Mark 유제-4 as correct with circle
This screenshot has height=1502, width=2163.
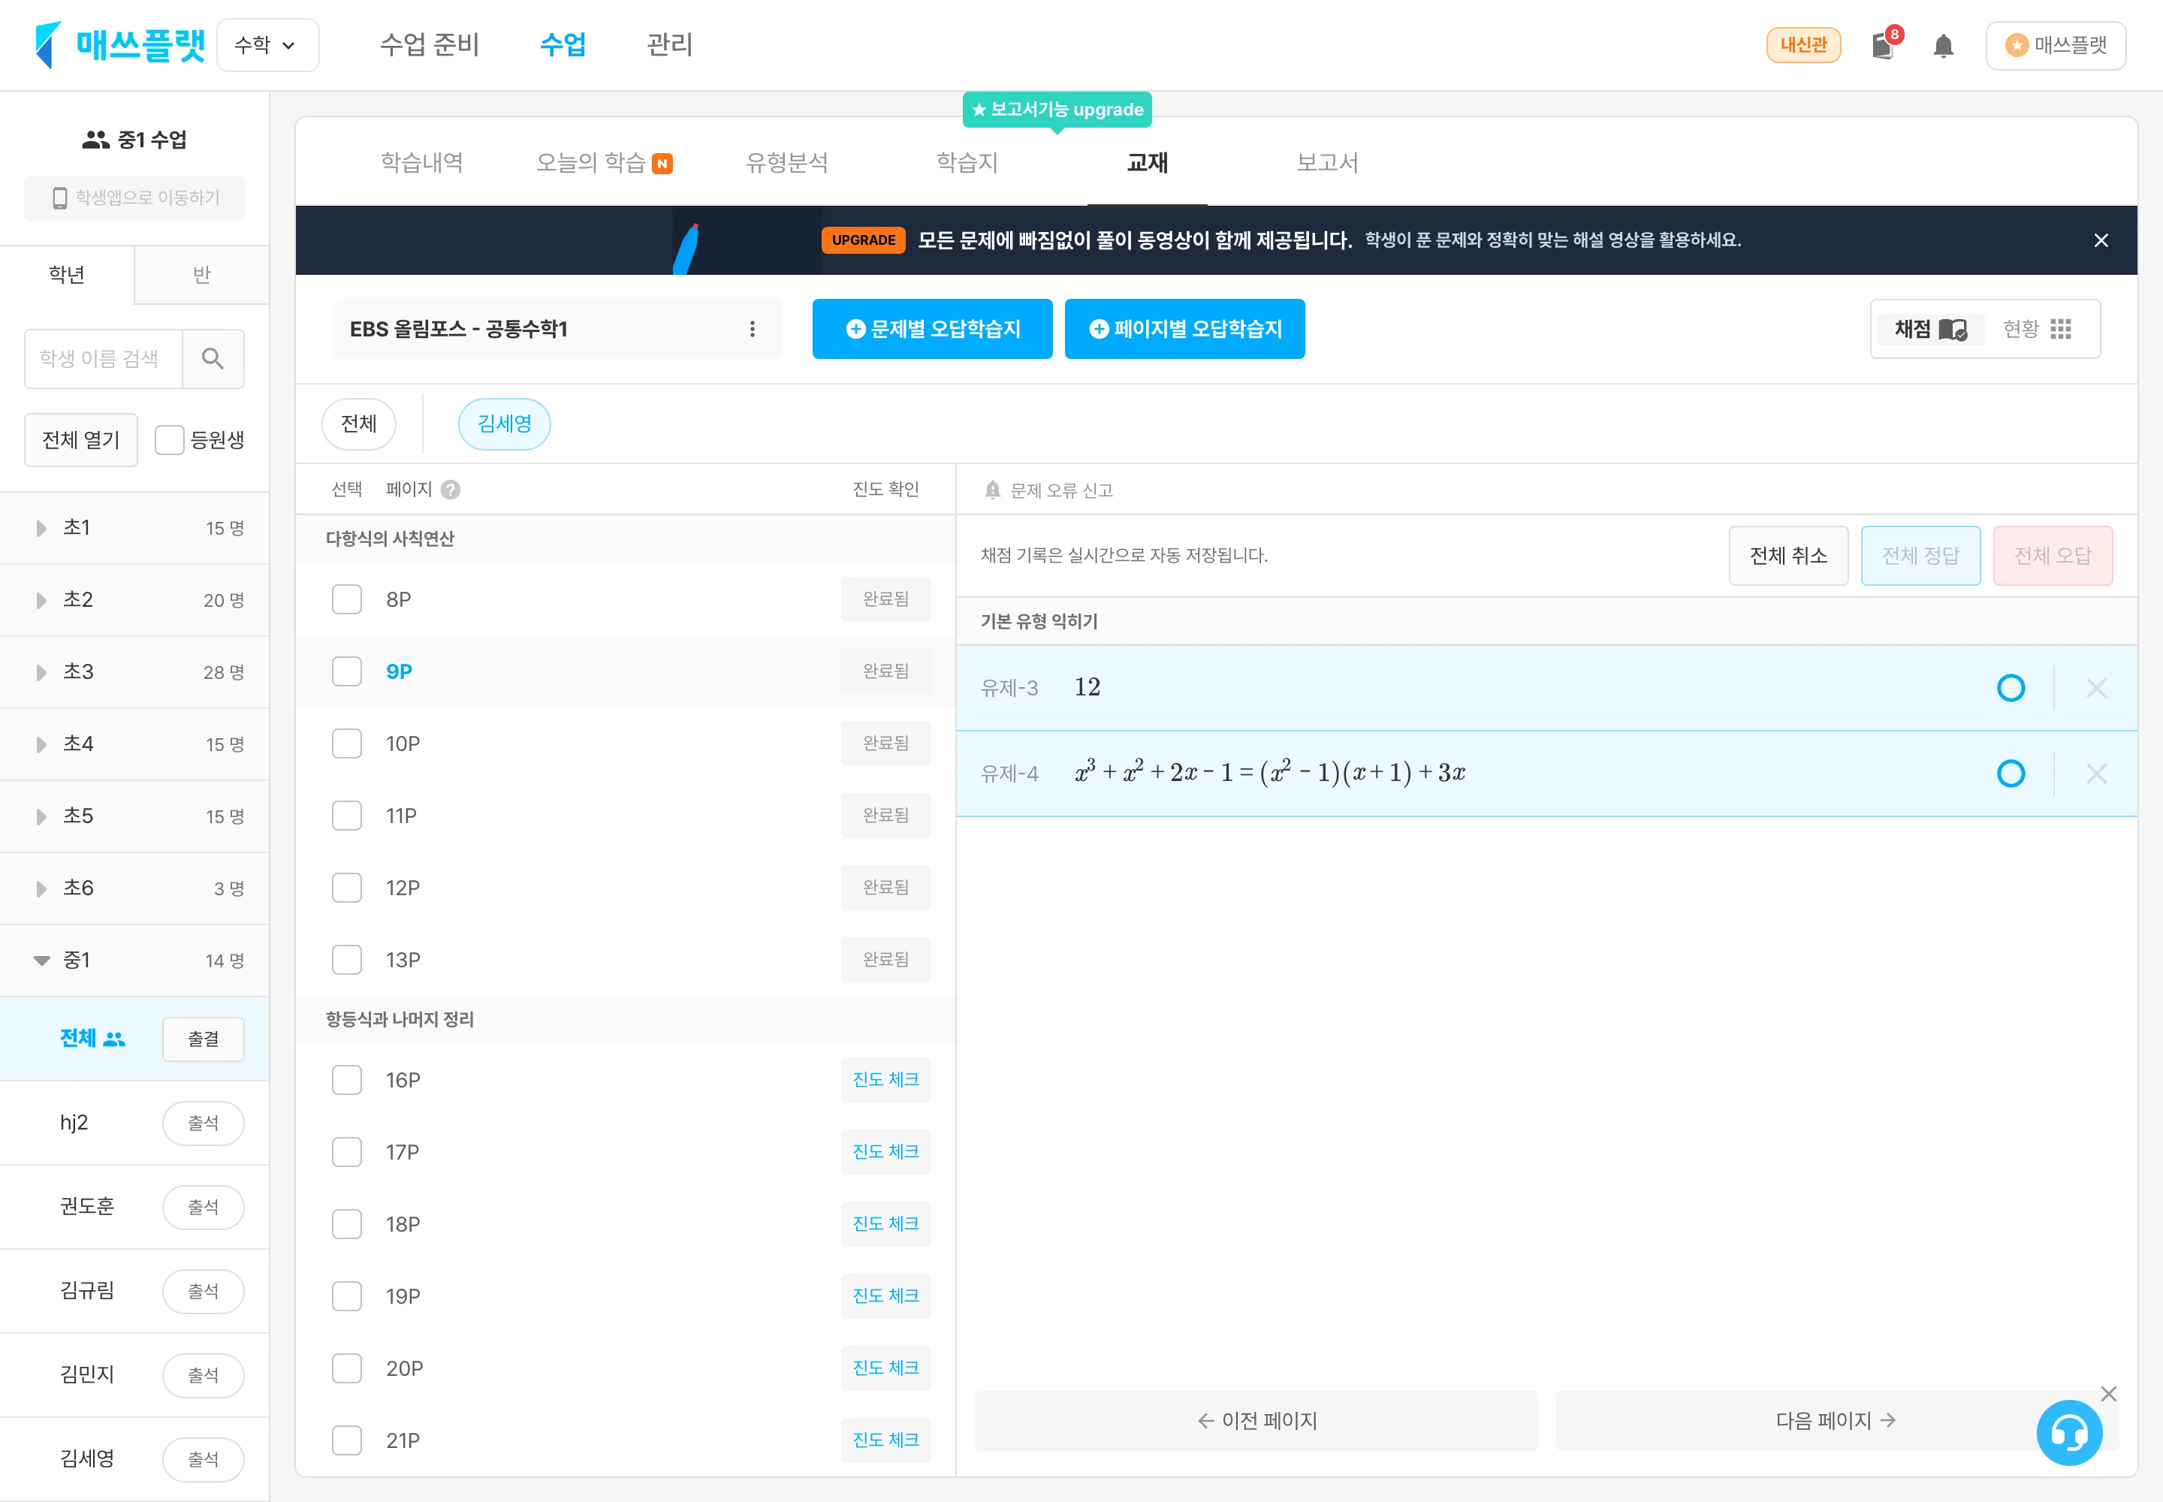pos(2011,774)
